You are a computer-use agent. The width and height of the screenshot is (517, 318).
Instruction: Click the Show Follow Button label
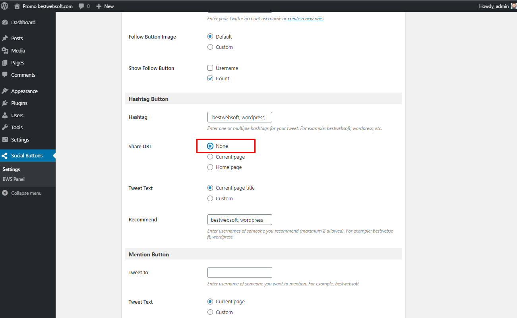click(x=151, y=68)
